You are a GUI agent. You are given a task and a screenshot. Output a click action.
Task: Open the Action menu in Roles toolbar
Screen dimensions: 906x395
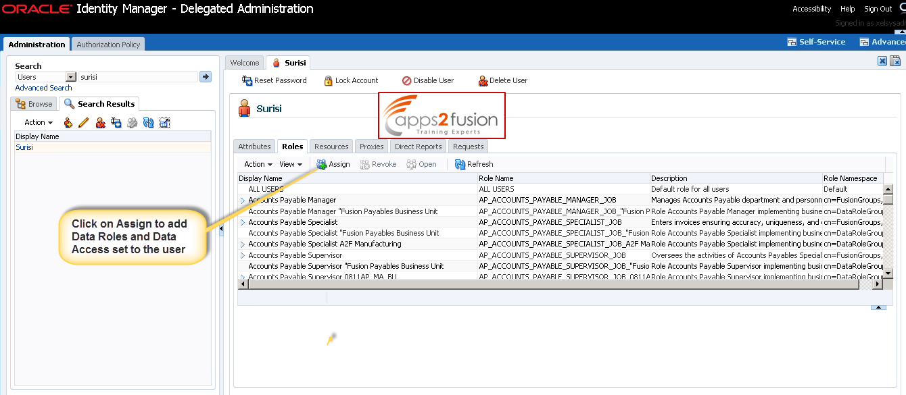click(x=258, y=164)
